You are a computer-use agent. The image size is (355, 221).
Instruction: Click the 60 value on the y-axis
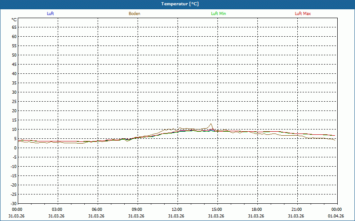point(14,37)
